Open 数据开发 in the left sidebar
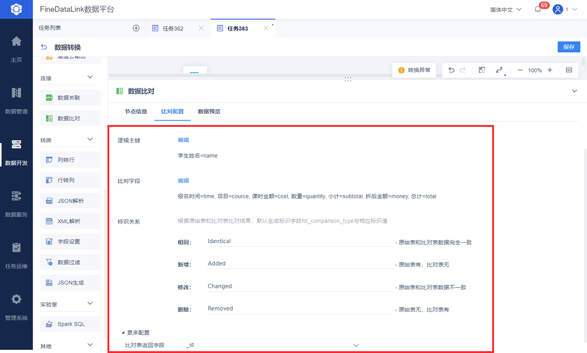 pyautogui.click(x=16, y=153)
